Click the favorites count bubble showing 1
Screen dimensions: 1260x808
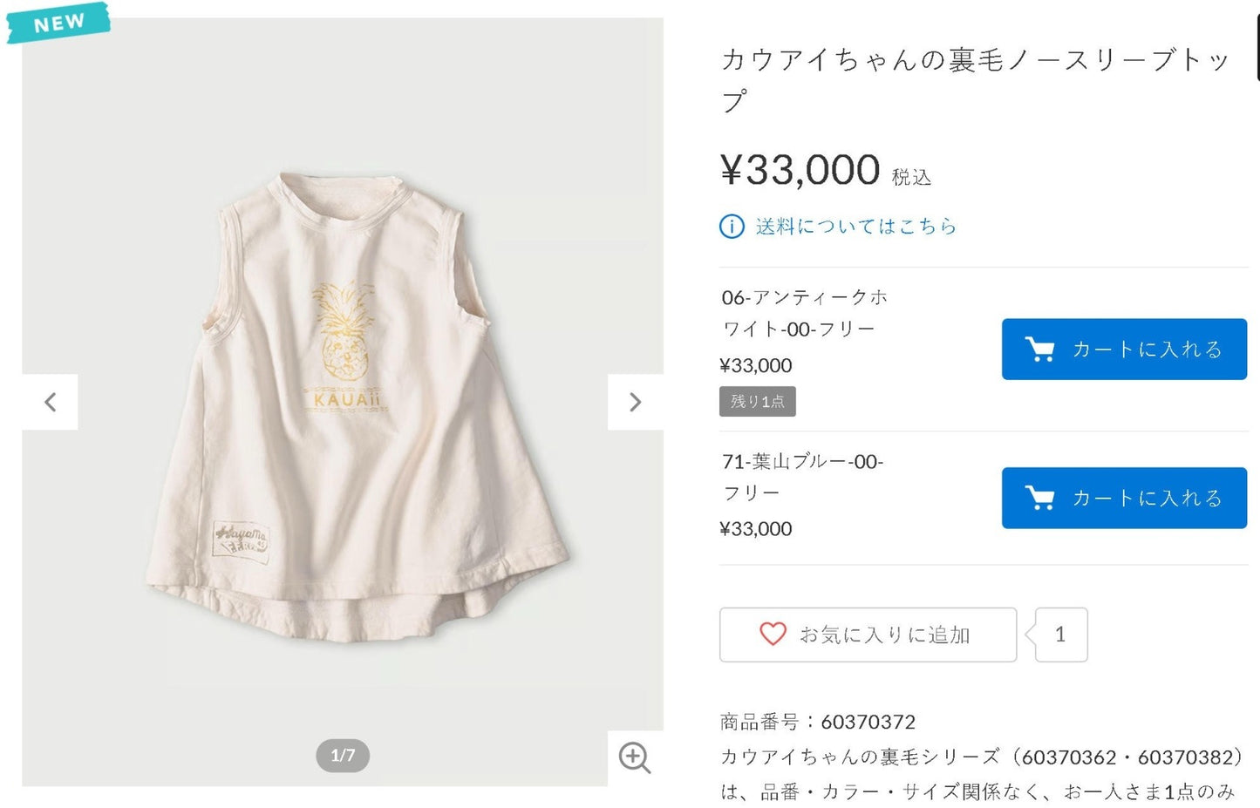tap(1060, 635)
